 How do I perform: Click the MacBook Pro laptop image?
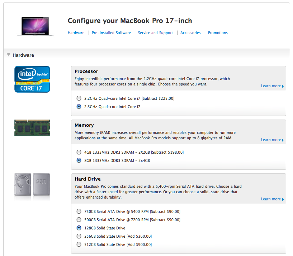click(x=35, y=26)
